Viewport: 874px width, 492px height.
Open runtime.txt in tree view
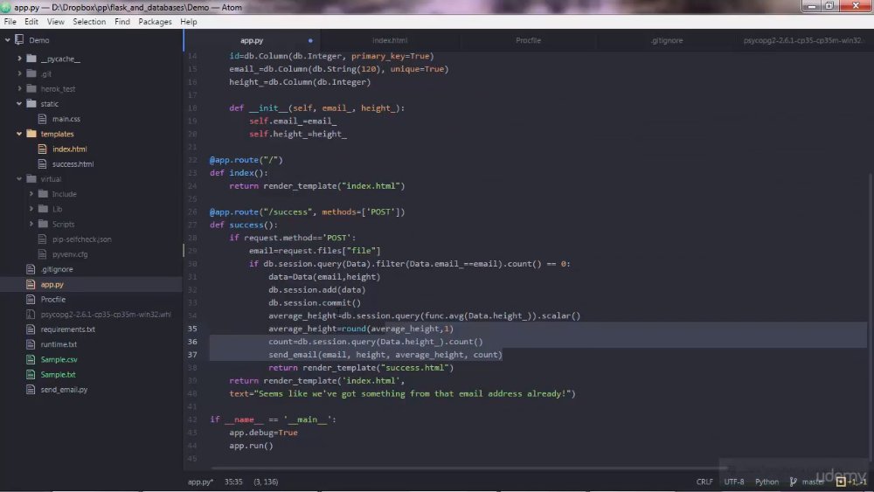[x=59, y=344]
